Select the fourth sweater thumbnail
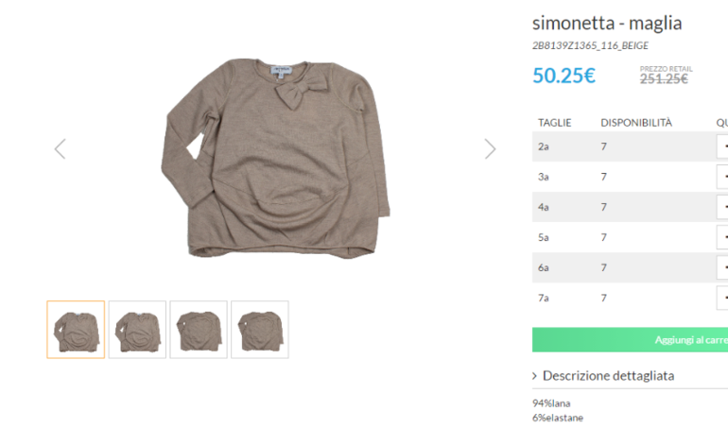This screenshot has width=728, height=445. [x=260, y=330]
